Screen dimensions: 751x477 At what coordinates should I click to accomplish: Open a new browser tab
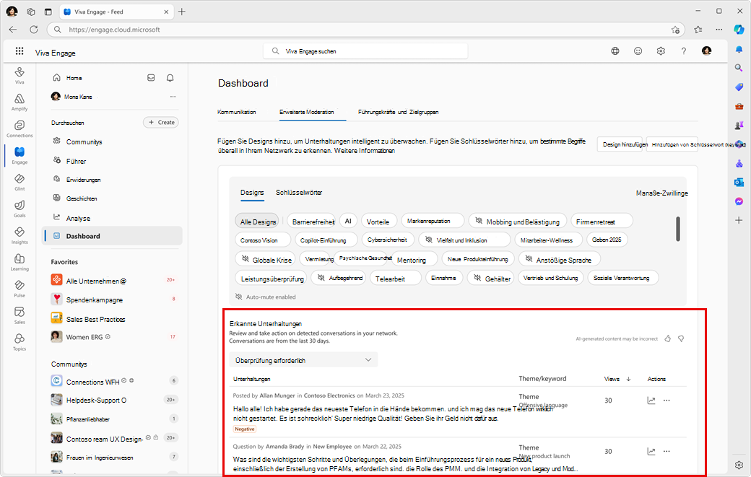coord(182,12)
